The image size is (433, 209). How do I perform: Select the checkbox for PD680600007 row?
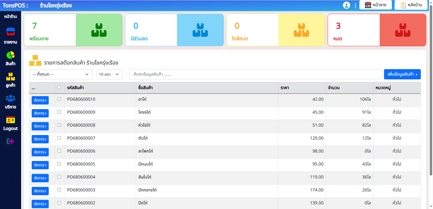(x=59, y=138)
